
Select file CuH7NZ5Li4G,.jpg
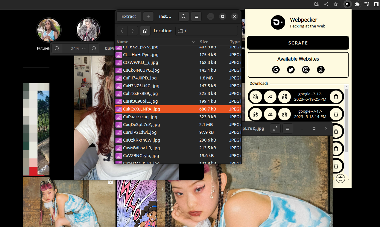tap(178, 86)
